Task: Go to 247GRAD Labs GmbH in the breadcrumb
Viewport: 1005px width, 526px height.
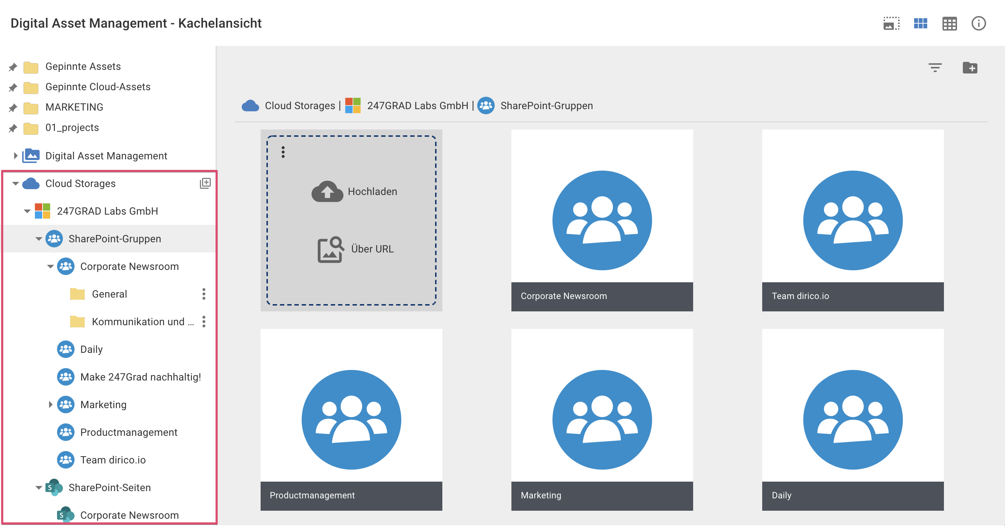Action: coord(418,106)
